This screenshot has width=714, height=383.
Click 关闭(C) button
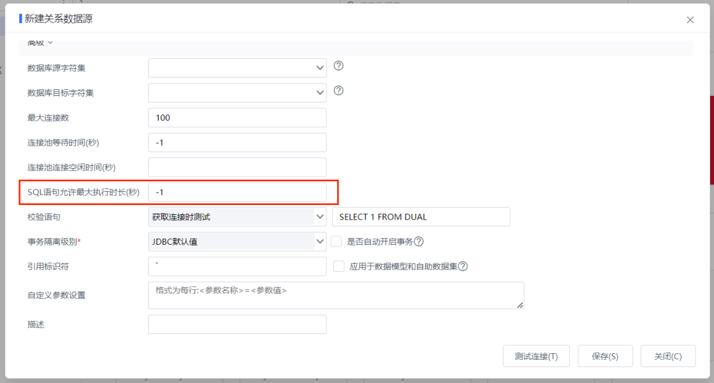tap(668, 356)
